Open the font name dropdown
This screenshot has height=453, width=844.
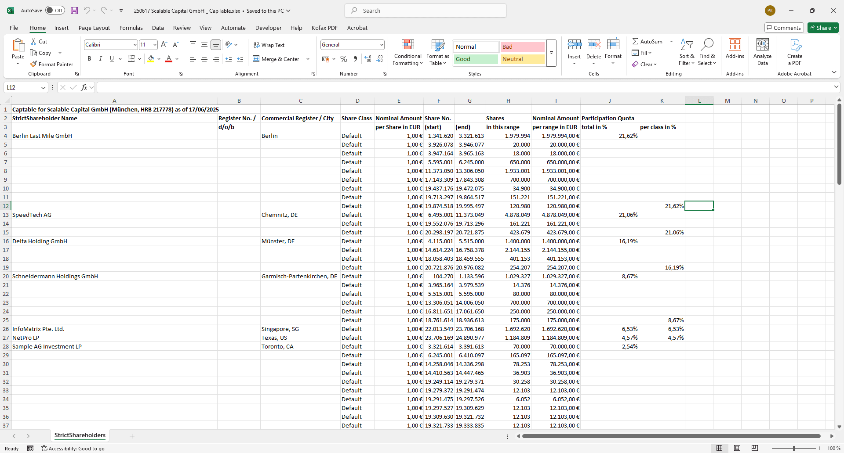click(x=135, y=44)
